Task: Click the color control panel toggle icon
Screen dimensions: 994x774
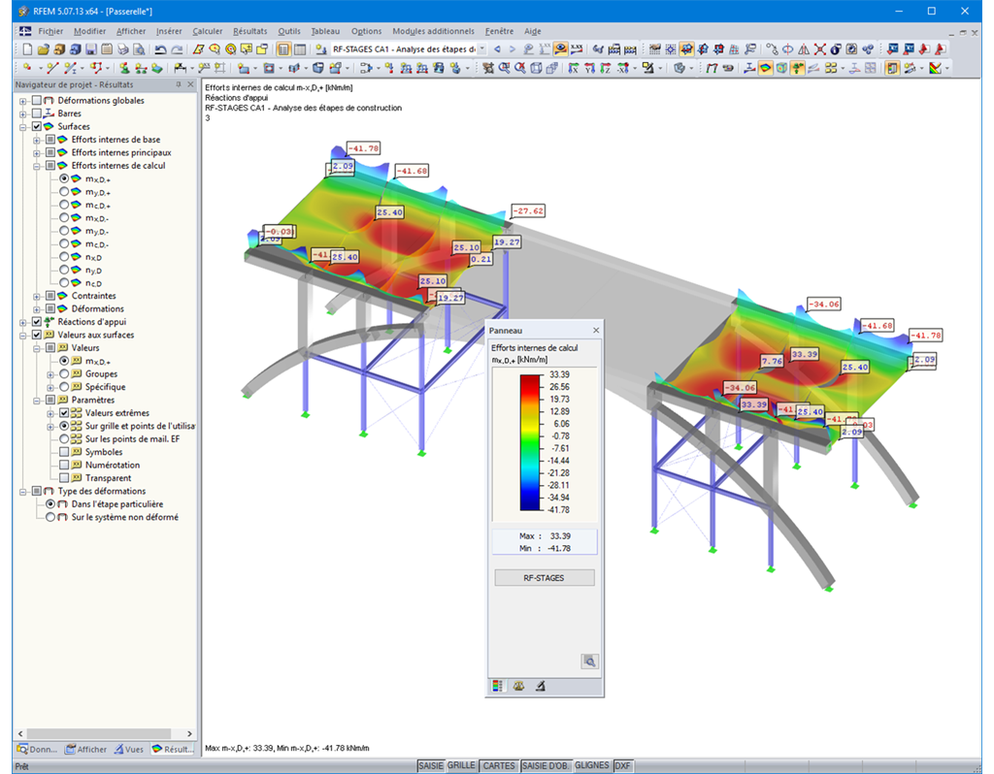Action: tap(892, 68)
